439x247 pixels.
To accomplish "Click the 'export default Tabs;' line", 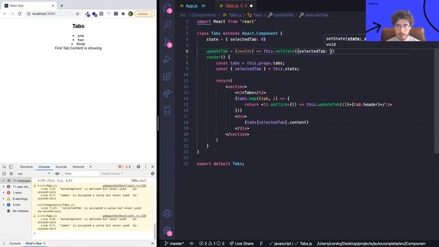I will (220, 163).
